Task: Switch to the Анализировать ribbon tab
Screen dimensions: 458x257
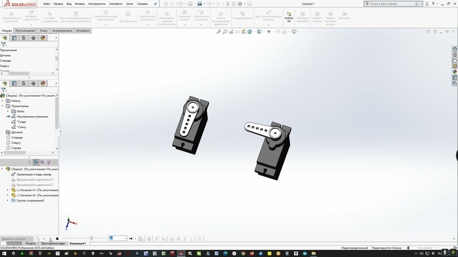Action: (62, 31)
